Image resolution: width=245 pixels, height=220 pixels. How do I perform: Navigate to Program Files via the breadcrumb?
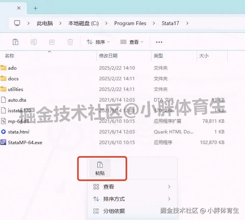pos(130,23)
